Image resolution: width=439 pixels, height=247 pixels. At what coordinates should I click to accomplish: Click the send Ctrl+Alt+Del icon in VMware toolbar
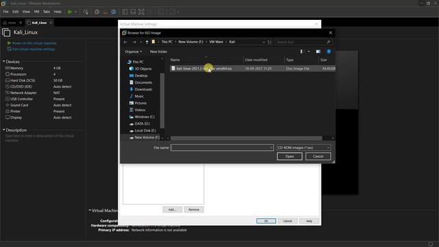click(x=86, y=12)
